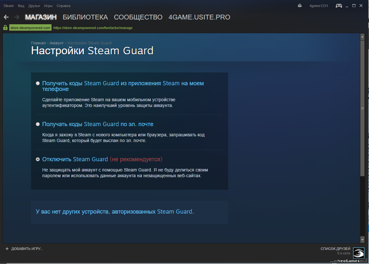Screen dimensions: 369x264
Task: Open the inbox notifications envelope icon
Action: pos(300,6)
